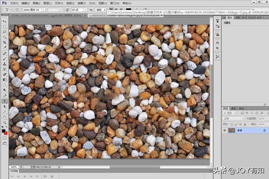Image resolution: width=269 pixels, height=179 pixels.
Task: Click the lock all icon in the Layers panel
Action: pyautogui.click(x=245, y=125)
